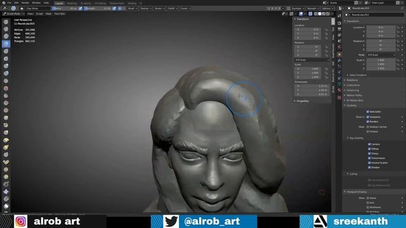Toggle Glossy ray visibility checkbox
Viewport: 406px width, 228px height.
pos(369,153)
